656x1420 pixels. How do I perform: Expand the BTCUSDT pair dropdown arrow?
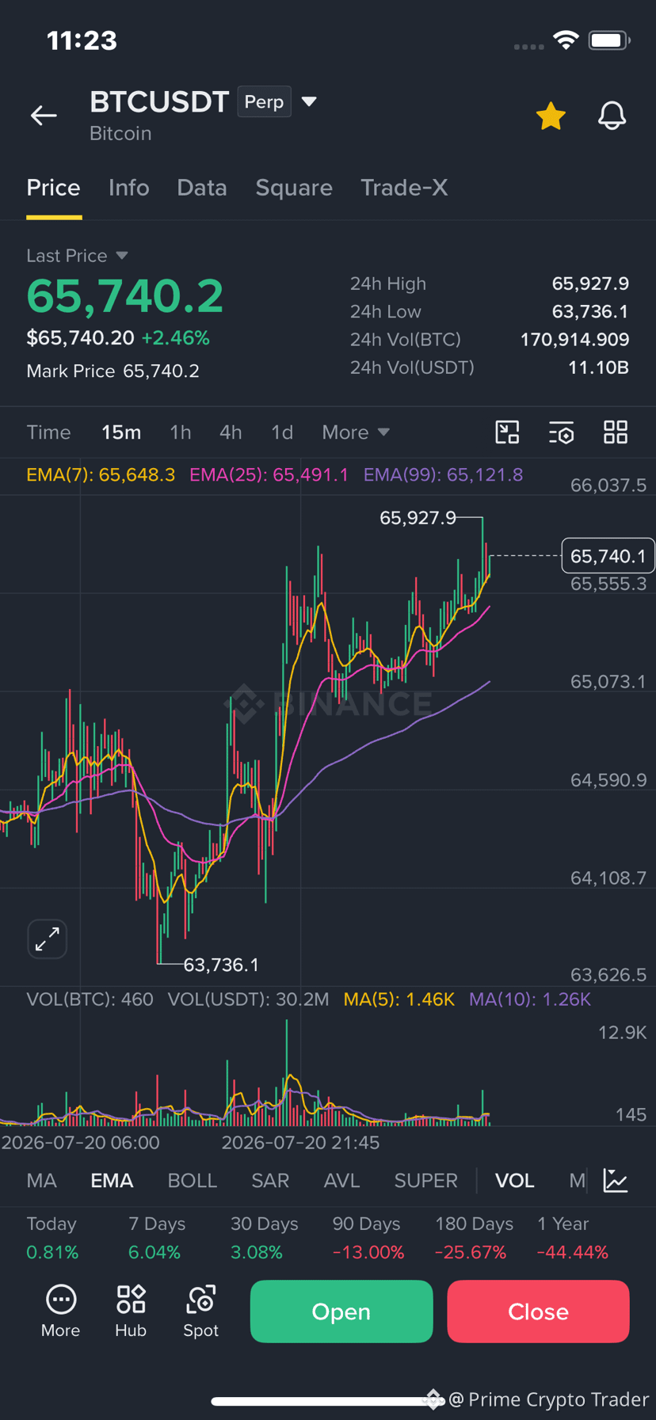pos(310,101)
